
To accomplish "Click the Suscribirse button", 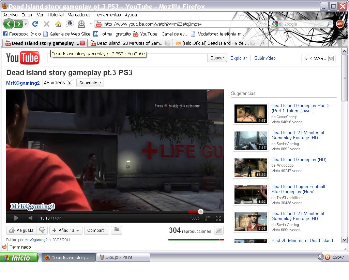I will tap(90, 83).
